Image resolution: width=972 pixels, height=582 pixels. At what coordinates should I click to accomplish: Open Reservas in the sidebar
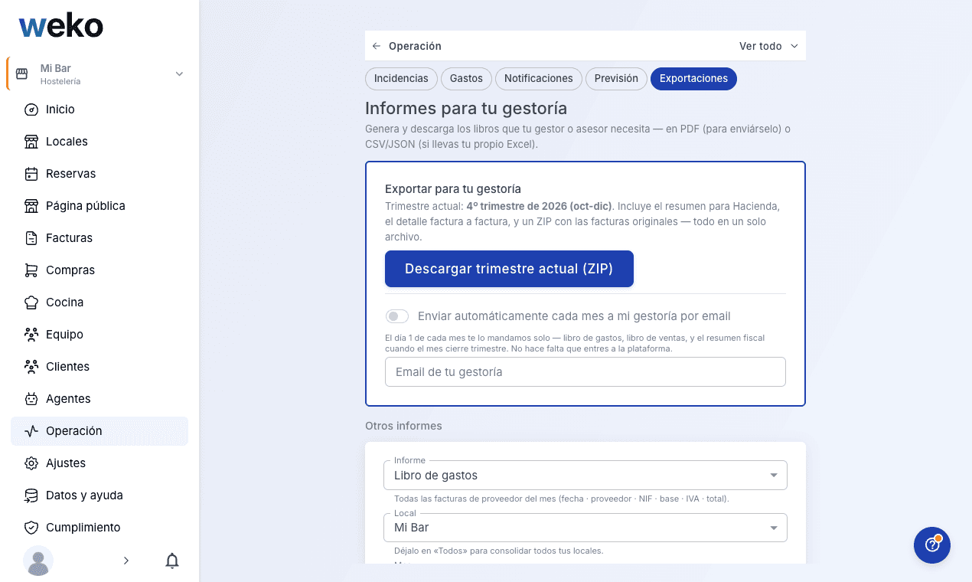click(x=99, y=174)
